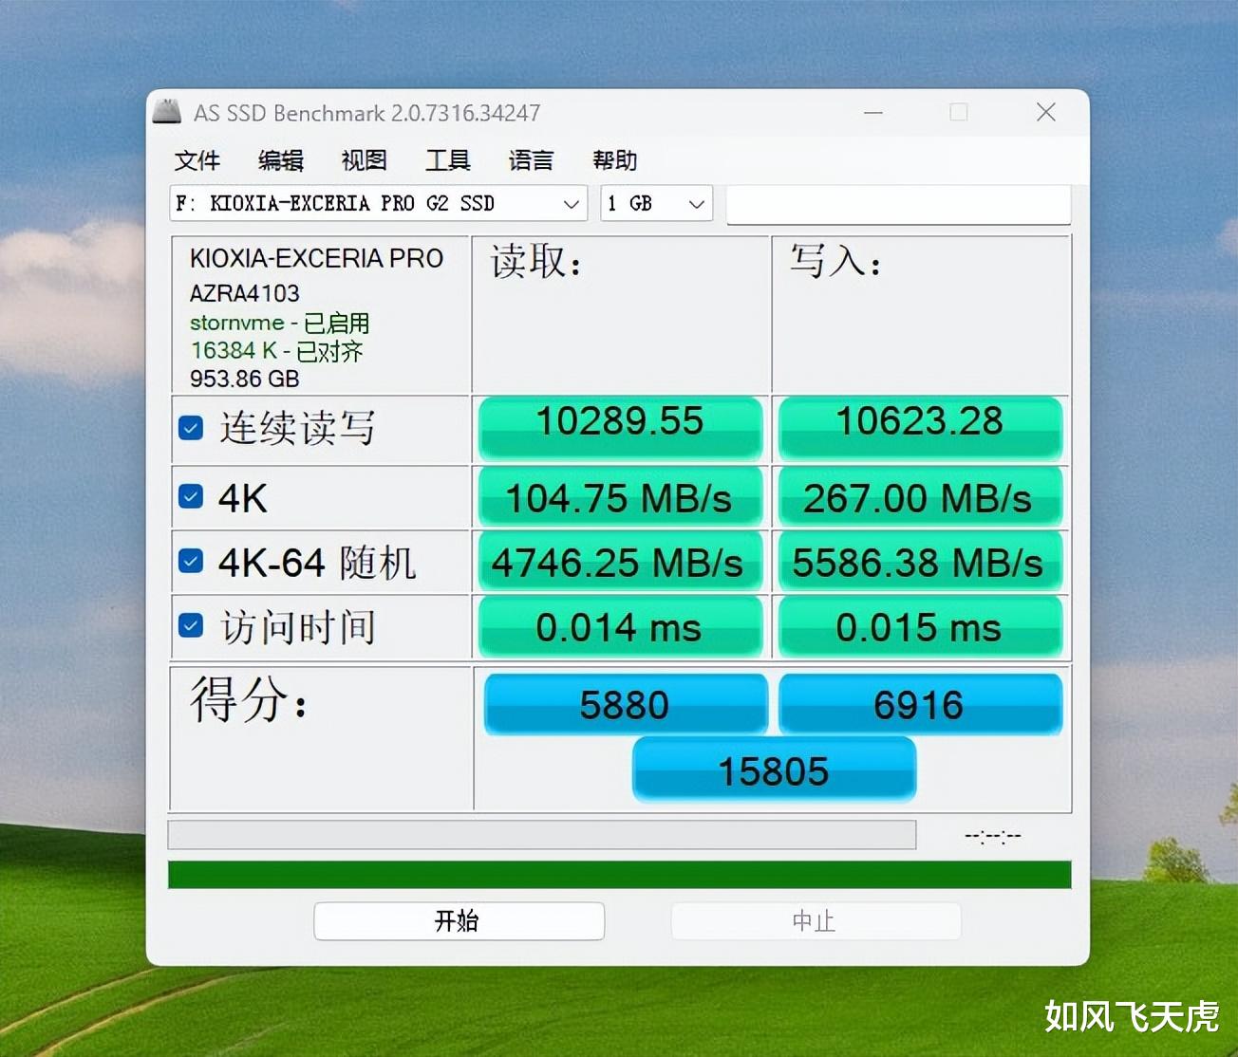1238x1057 pixels.
Task: Click the firmware version AZRA4103
Action: [x=244, y=293]
